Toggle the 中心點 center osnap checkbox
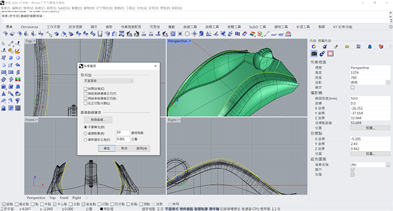The image size is (393, 211). tap(54, 204)
